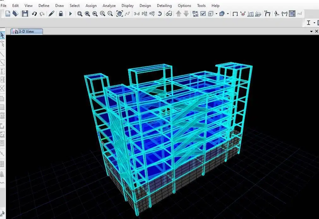This screenshot has width=319, height=219.
Task: Click the shrink objects arrows icon
Action: 195,14
